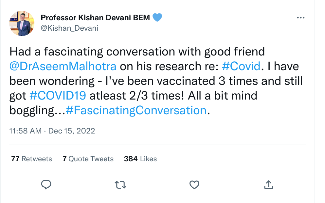Click the blue heart badge beside name
Image resolution: width=325 pixels, height=203 pixels.
click(157, 18)
